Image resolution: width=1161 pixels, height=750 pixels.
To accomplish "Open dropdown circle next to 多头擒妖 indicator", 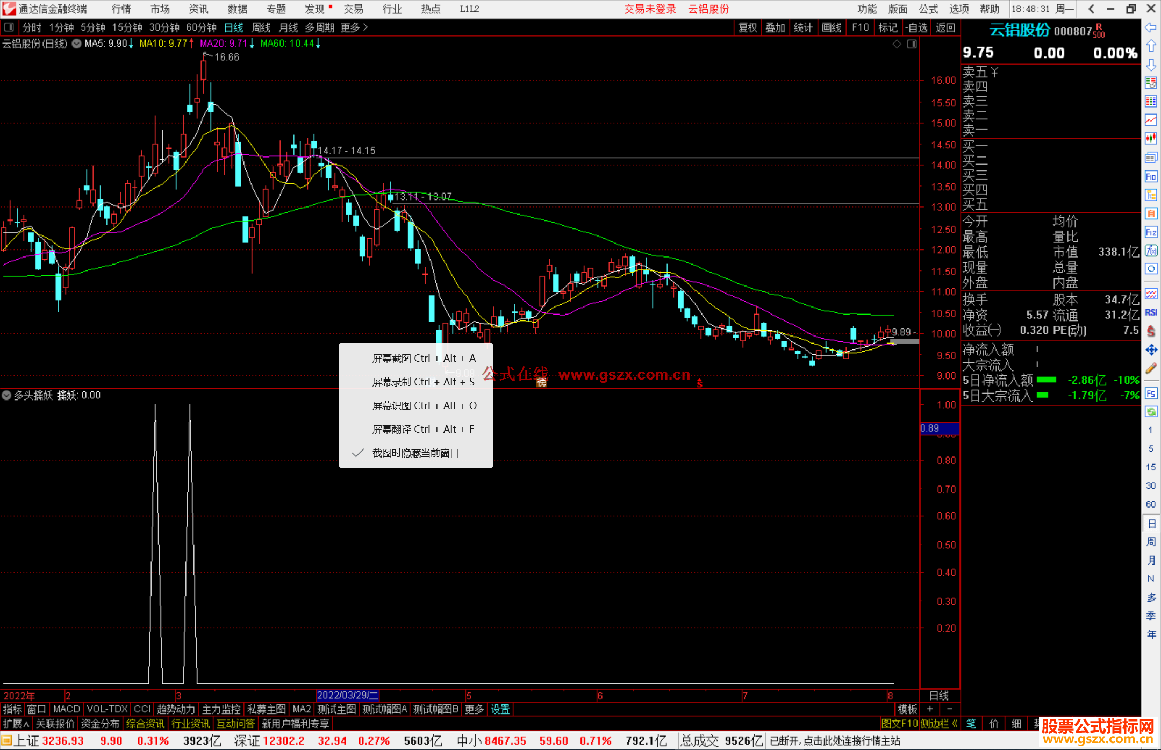I will click(x=6, y=396).
